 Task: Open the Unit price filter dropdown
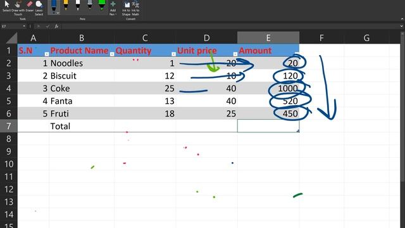click(235, 54)
